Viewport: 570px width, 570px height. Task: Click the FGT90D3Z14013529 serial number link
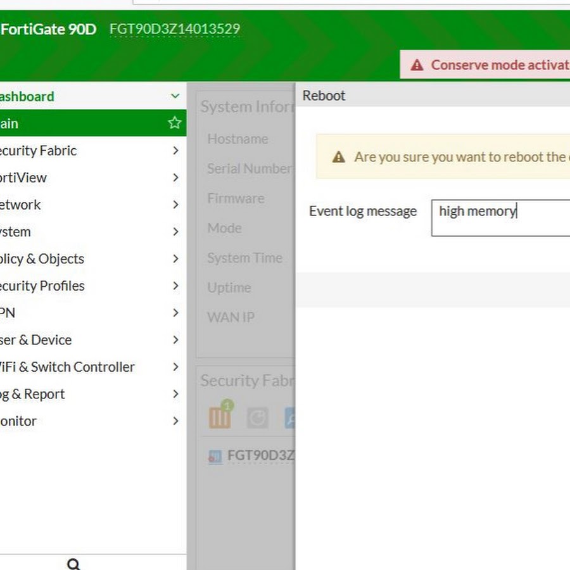point(175,29)
